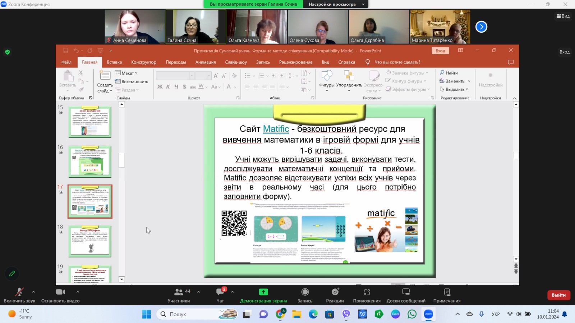The width and height of the screenshot is (575, 323).
Task: Click taskbar Пошук search box
Action: click(197, 314)
